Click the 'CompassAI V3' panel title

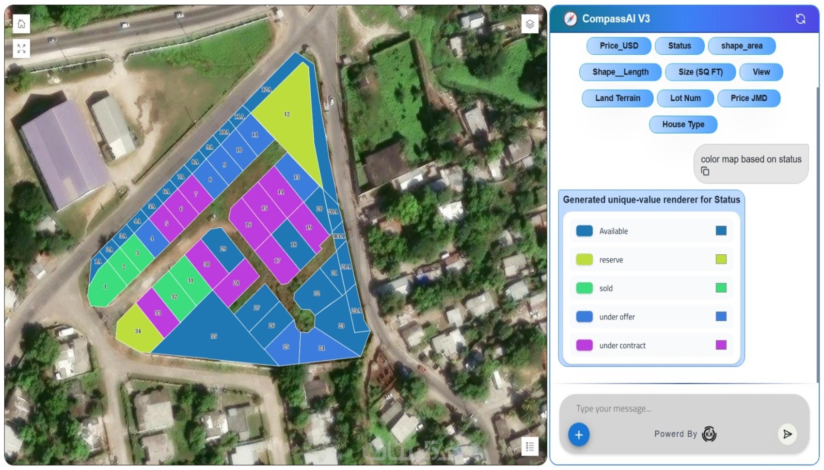(616, 19)
